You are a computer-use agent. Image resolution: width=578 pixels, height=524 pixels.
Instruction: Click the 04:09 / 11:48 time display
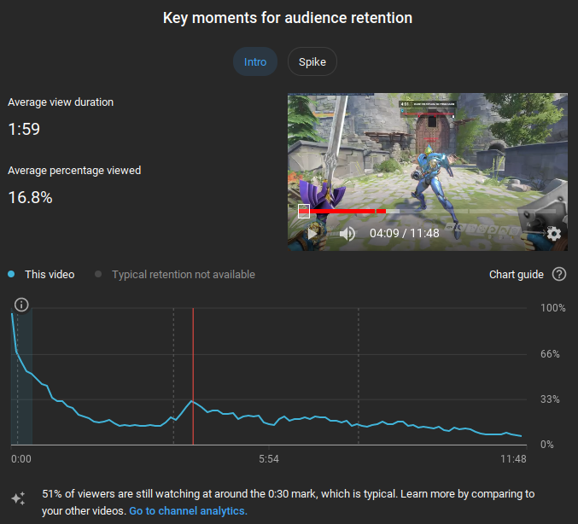click(x=404, y=233)
